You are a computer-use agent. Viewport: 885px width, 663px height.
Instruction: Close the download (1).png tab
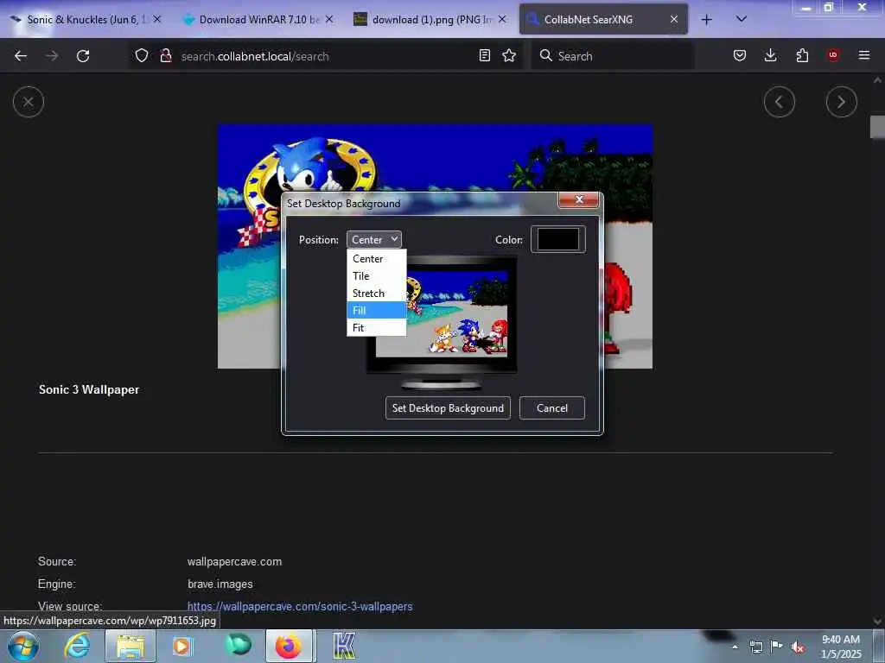pos(502,19)
